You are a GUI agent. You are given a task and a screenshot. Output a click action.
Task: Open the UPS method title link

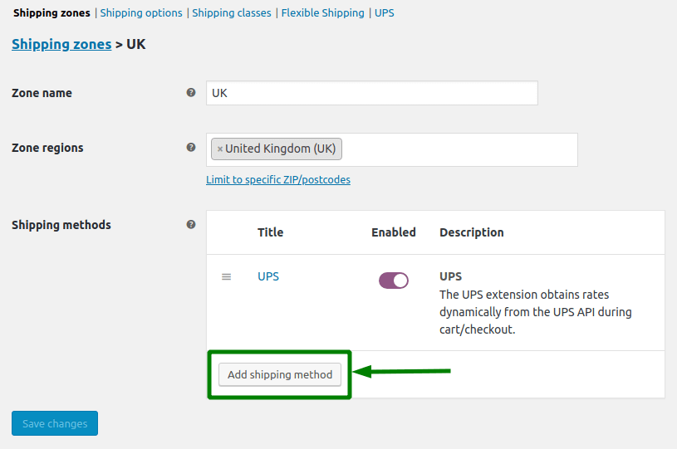268,276
